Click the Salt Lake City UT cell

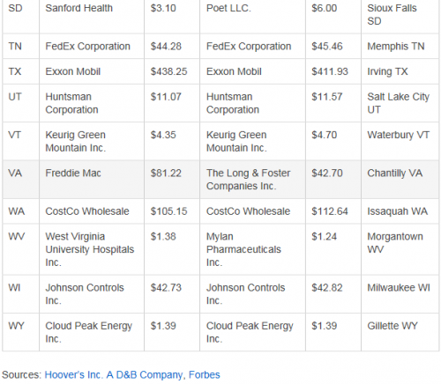(400, 103)
